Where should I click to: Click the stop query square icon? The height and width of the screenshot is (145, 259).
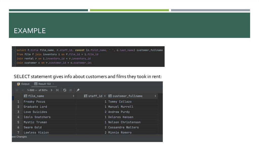(x=71, y=90)
